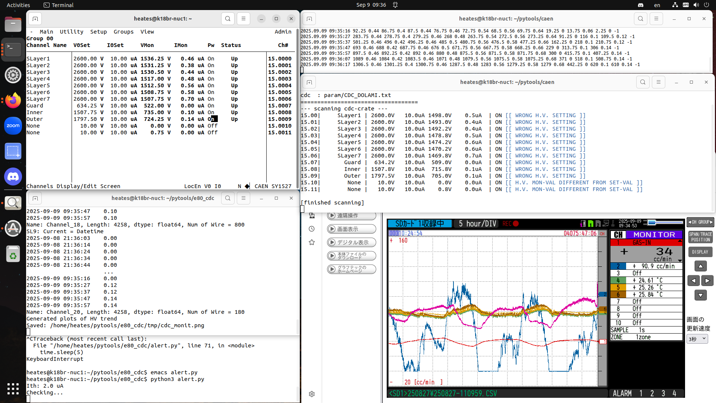Click channel 1 red trace marker
This screenshot has height=403, width=716.
(x=603, y=342)
